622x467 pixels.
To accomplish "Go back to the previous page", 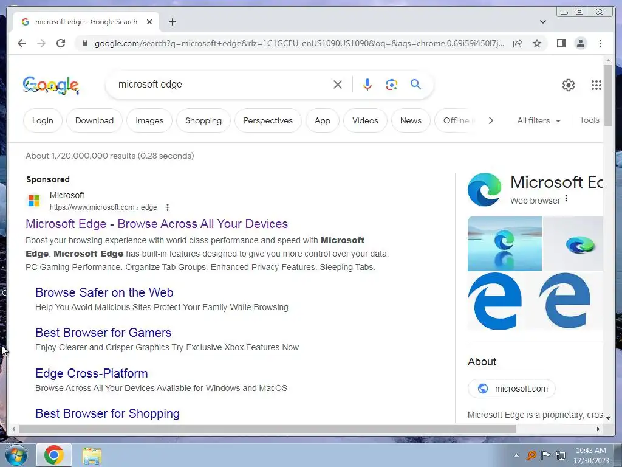I will [x=22, y=43].
